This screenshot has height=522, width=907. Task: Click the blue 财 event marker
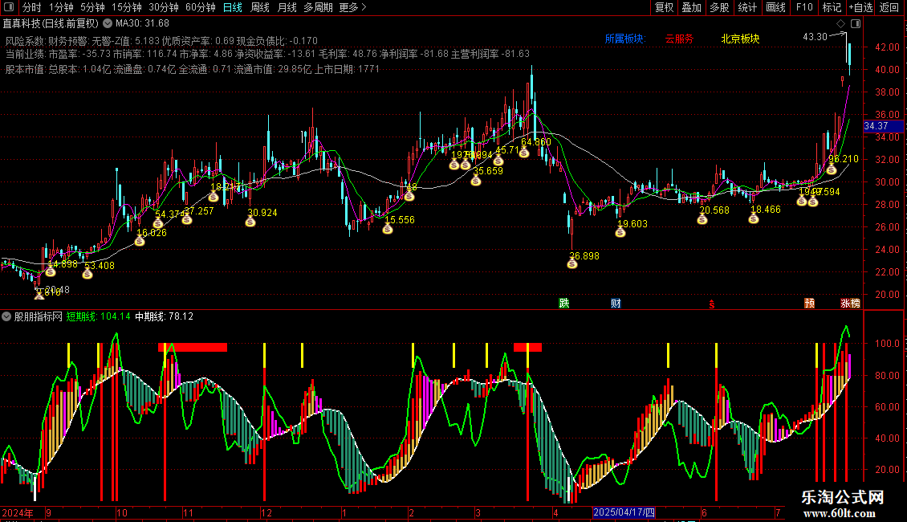click(x=616, y=304)
